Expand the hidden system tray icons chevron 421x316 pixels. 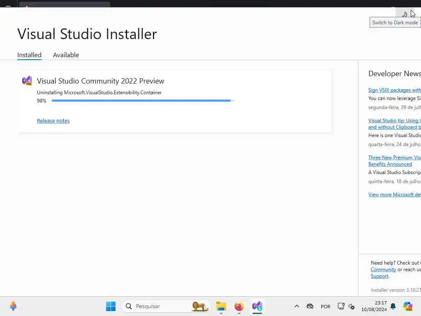coord(297,306)
